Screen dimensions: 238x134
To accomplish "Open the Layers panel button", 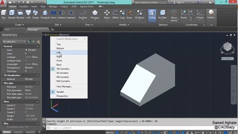I will pyautogui.click(x=211, y=14).
